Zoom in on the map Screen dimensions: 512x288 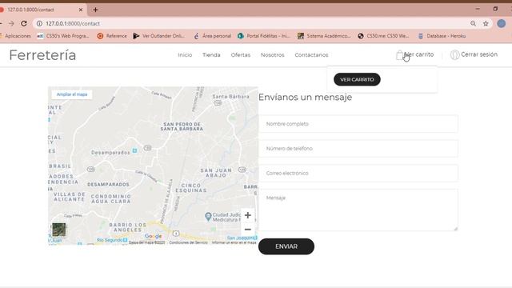248,215
